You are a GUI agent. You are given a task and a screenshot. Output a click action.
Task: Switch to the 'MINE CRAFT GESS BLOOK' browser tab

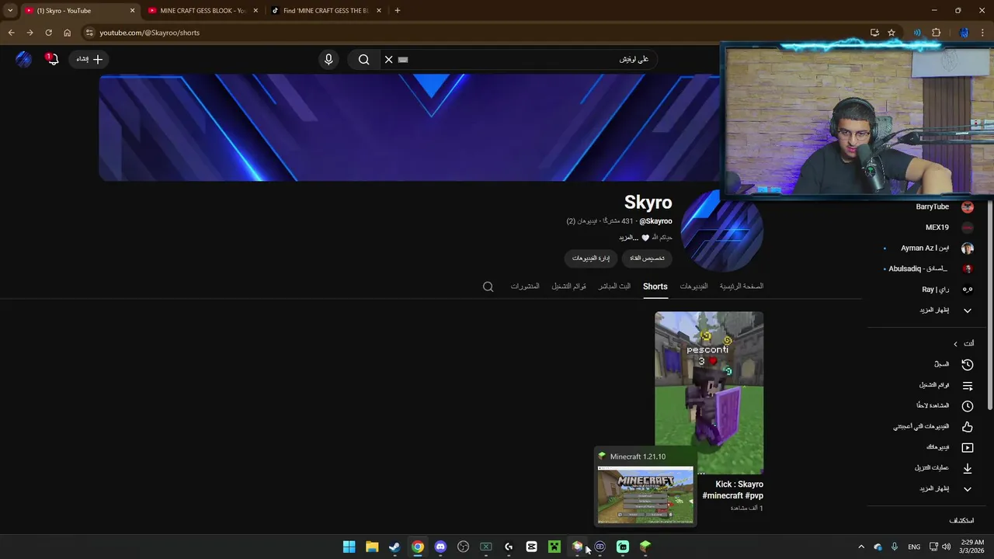203,11
